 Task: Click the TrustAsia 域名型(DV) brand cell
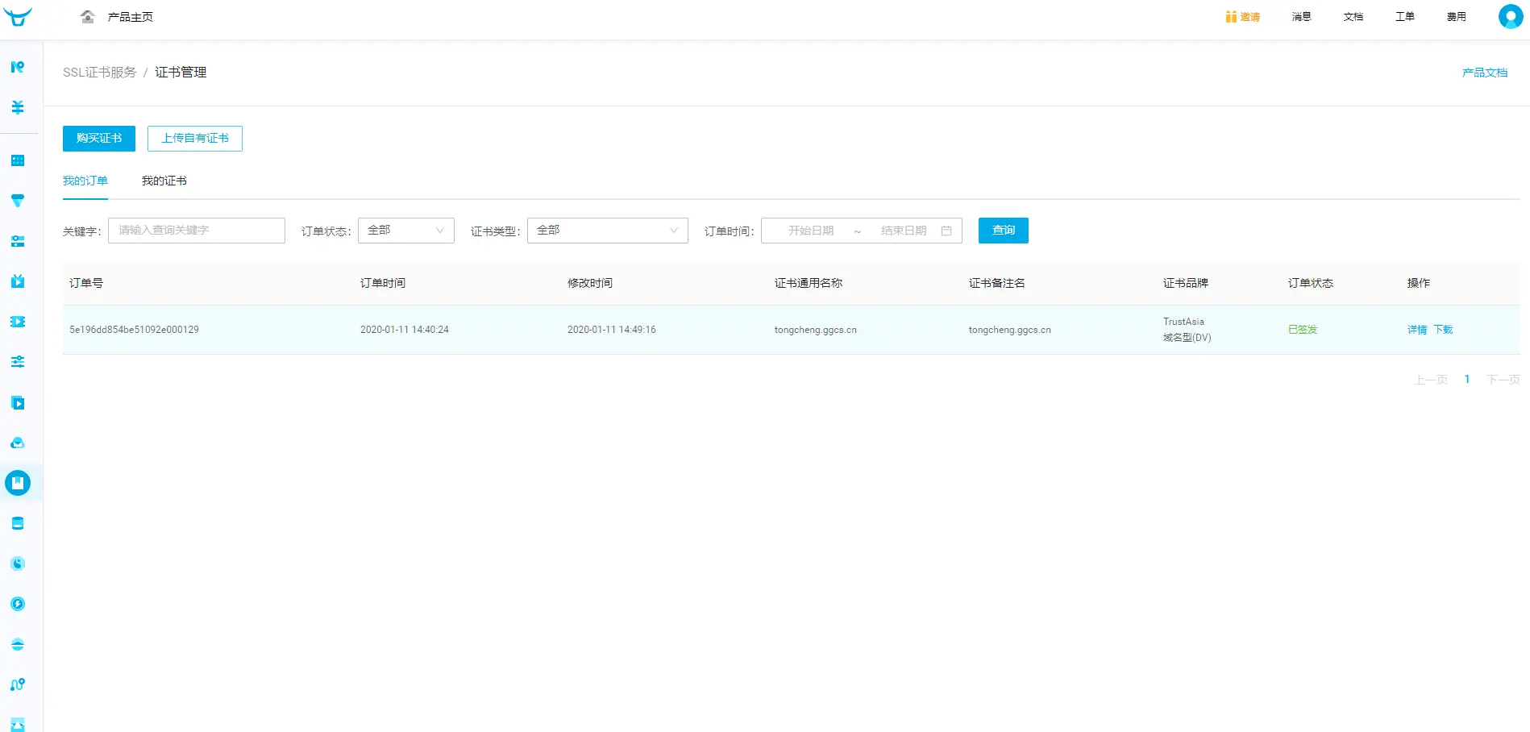(1187, 330)
